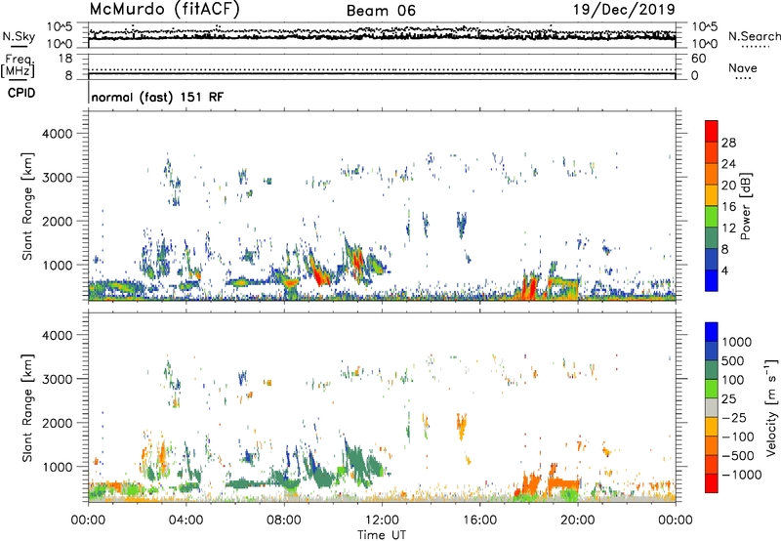The image size is (781, 541).
Task: Click the -1000 tick on Velocity colorbar
Action: point(742,475)
